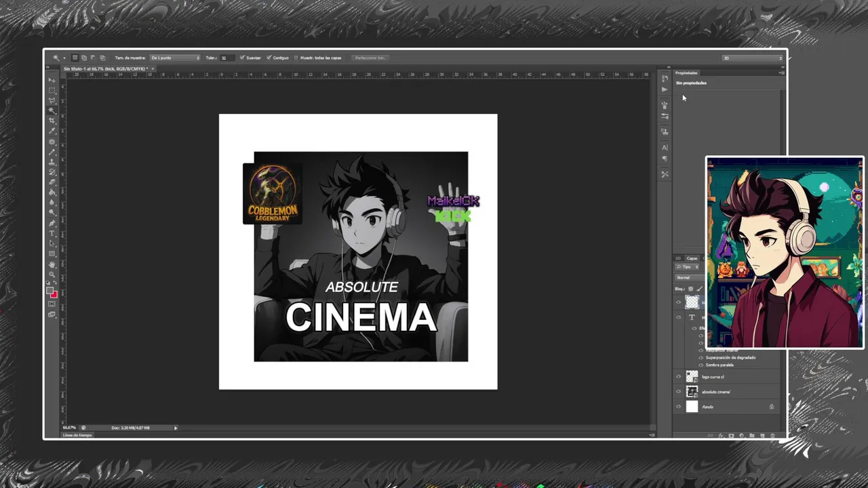868x488 pixels.
Task: Change the screen mode icon
Action: click(x=52, y=314)
